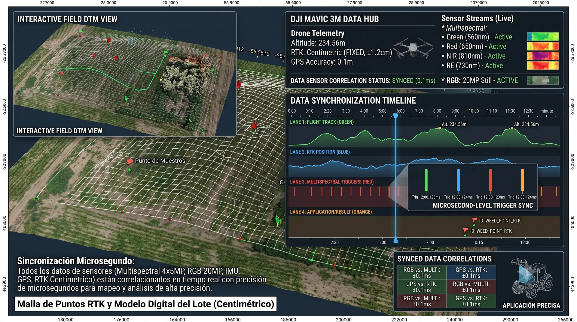This screenshot has height=322, width=577.
Task: Click the 180000 label on bottom map axis
Action: click(66, 320)
